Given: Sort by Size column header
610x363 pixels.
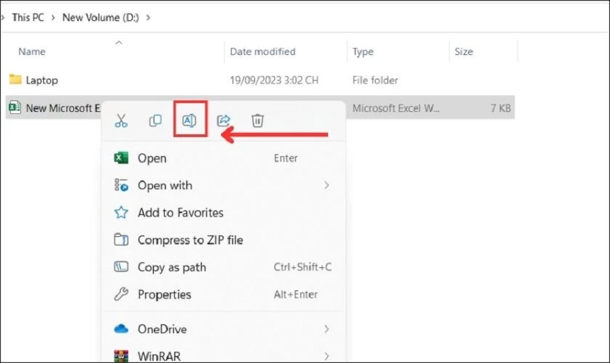Looking at the screenshot, I should pos(464,52).
